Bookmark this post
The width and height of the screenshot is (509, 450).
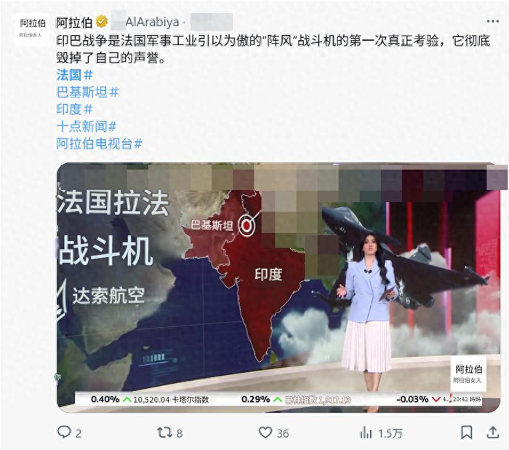coord(467,433)
